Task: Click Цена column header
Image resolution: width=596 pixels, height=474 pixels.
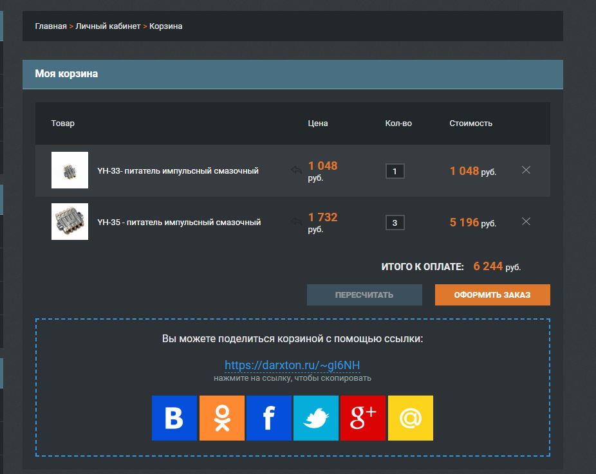Action: (318, 123)
